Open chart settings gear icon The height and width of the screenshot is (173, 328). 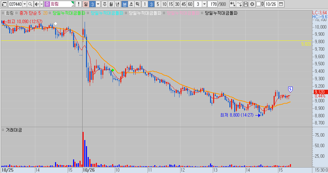tap(252, 4)
